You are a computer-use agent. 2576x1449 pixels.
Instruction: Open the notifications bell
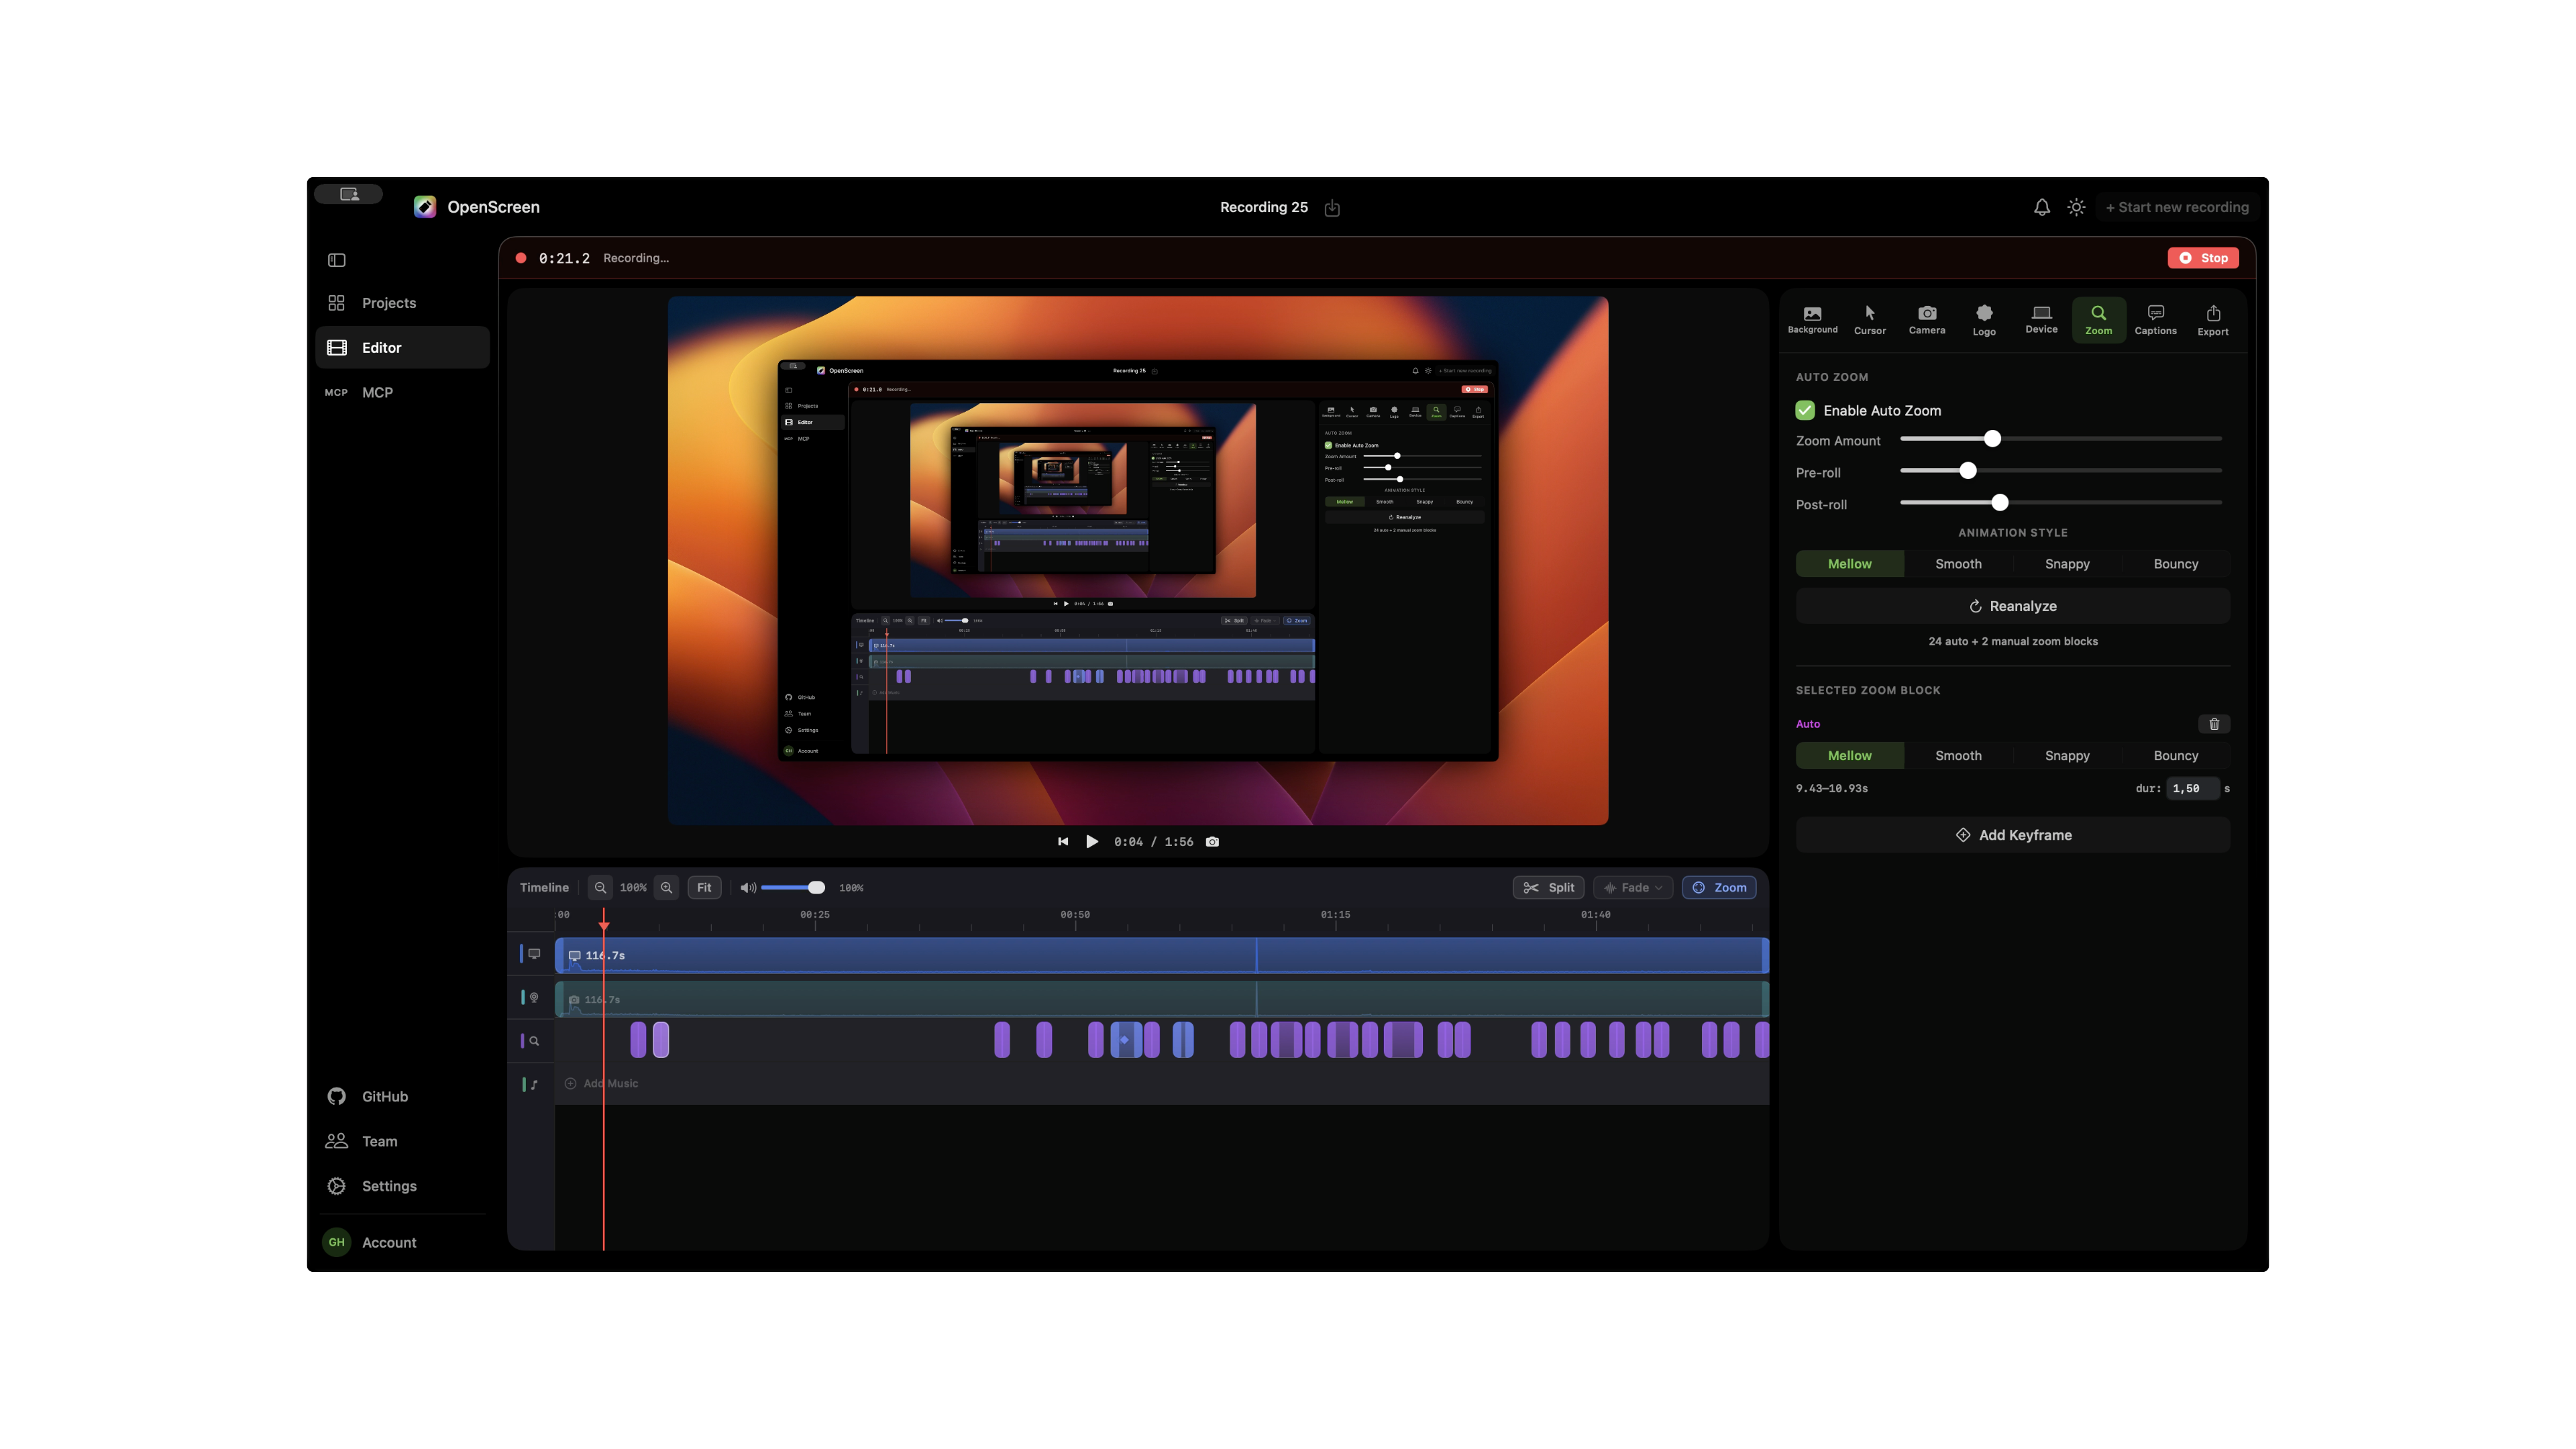2041,207
